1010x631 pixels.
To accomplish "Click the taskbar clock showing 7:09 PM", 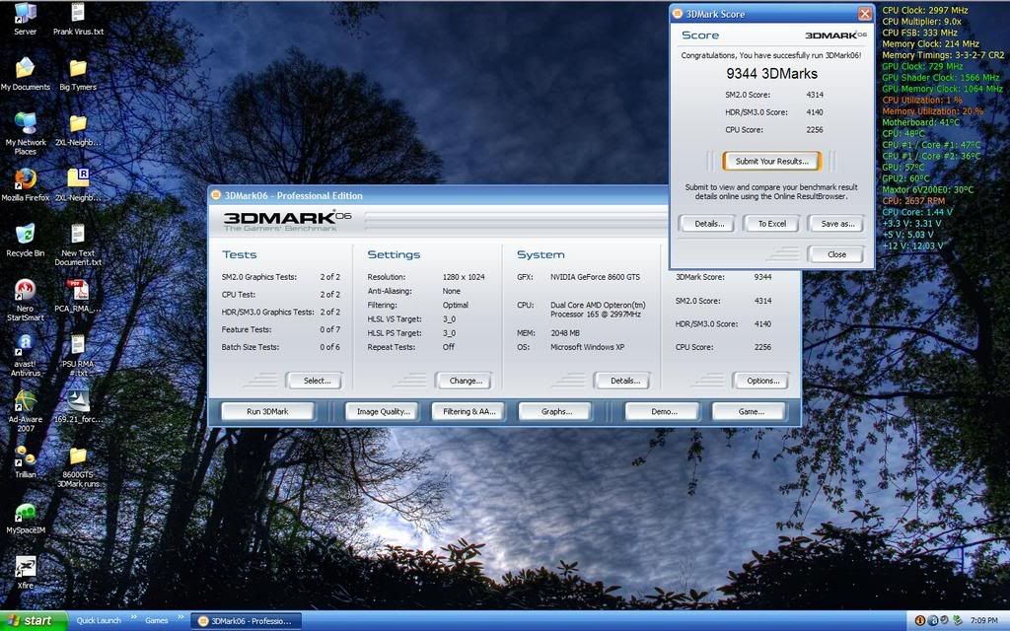I will click(983, 621).
